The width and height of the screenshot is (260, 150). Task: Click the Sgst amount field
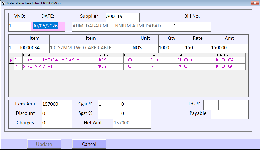(136, 114)
